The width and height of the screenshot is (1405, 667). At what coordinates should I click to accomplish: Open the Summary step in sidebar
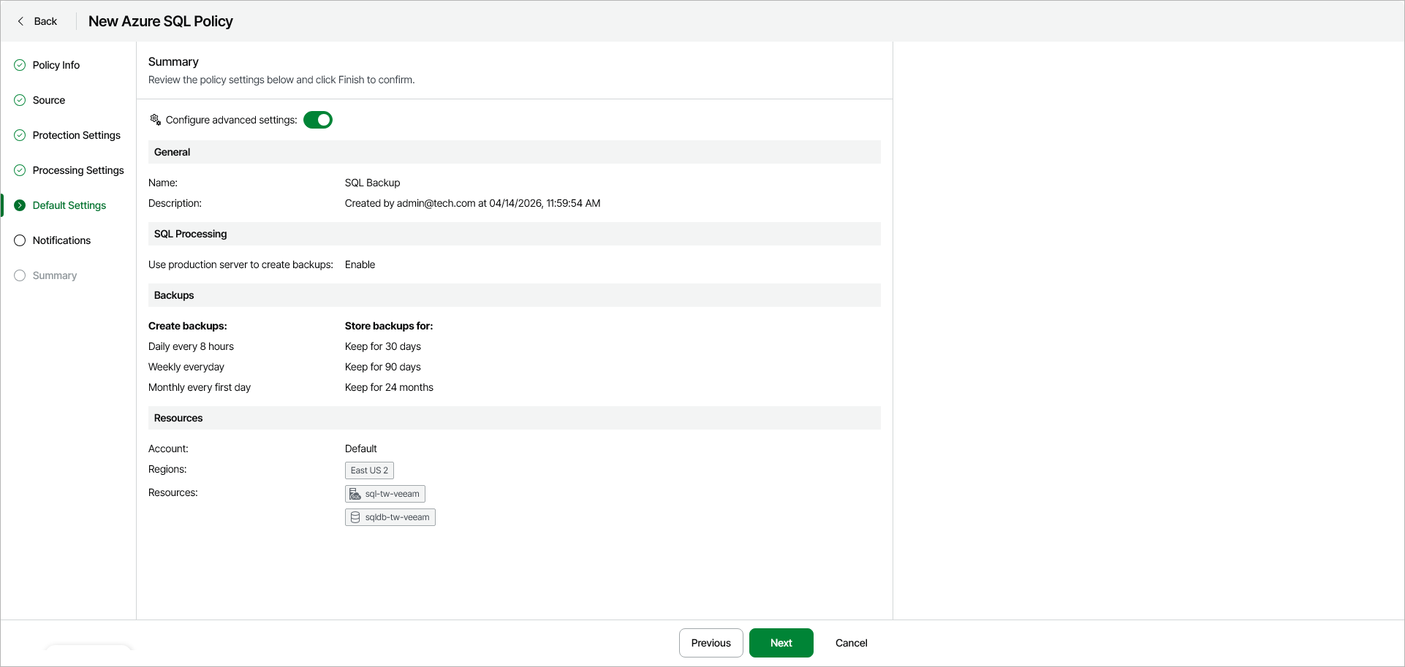click(54, 275)
